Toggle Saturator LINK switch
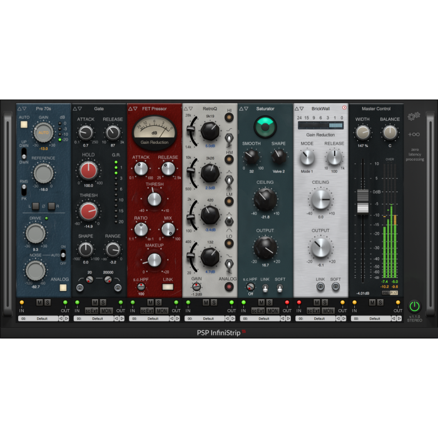438x438 pixels. 265,288
